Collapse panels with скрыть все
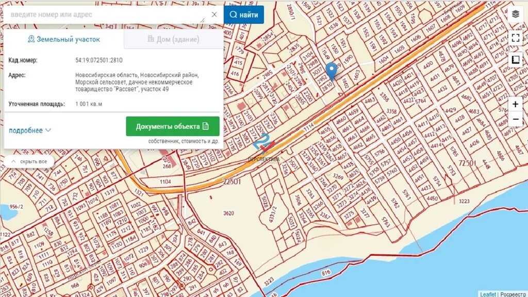 pos(29,161)
